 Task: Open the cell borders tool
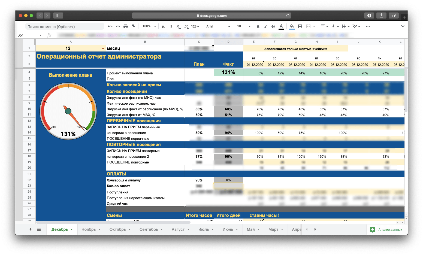[x=300, y=26]
